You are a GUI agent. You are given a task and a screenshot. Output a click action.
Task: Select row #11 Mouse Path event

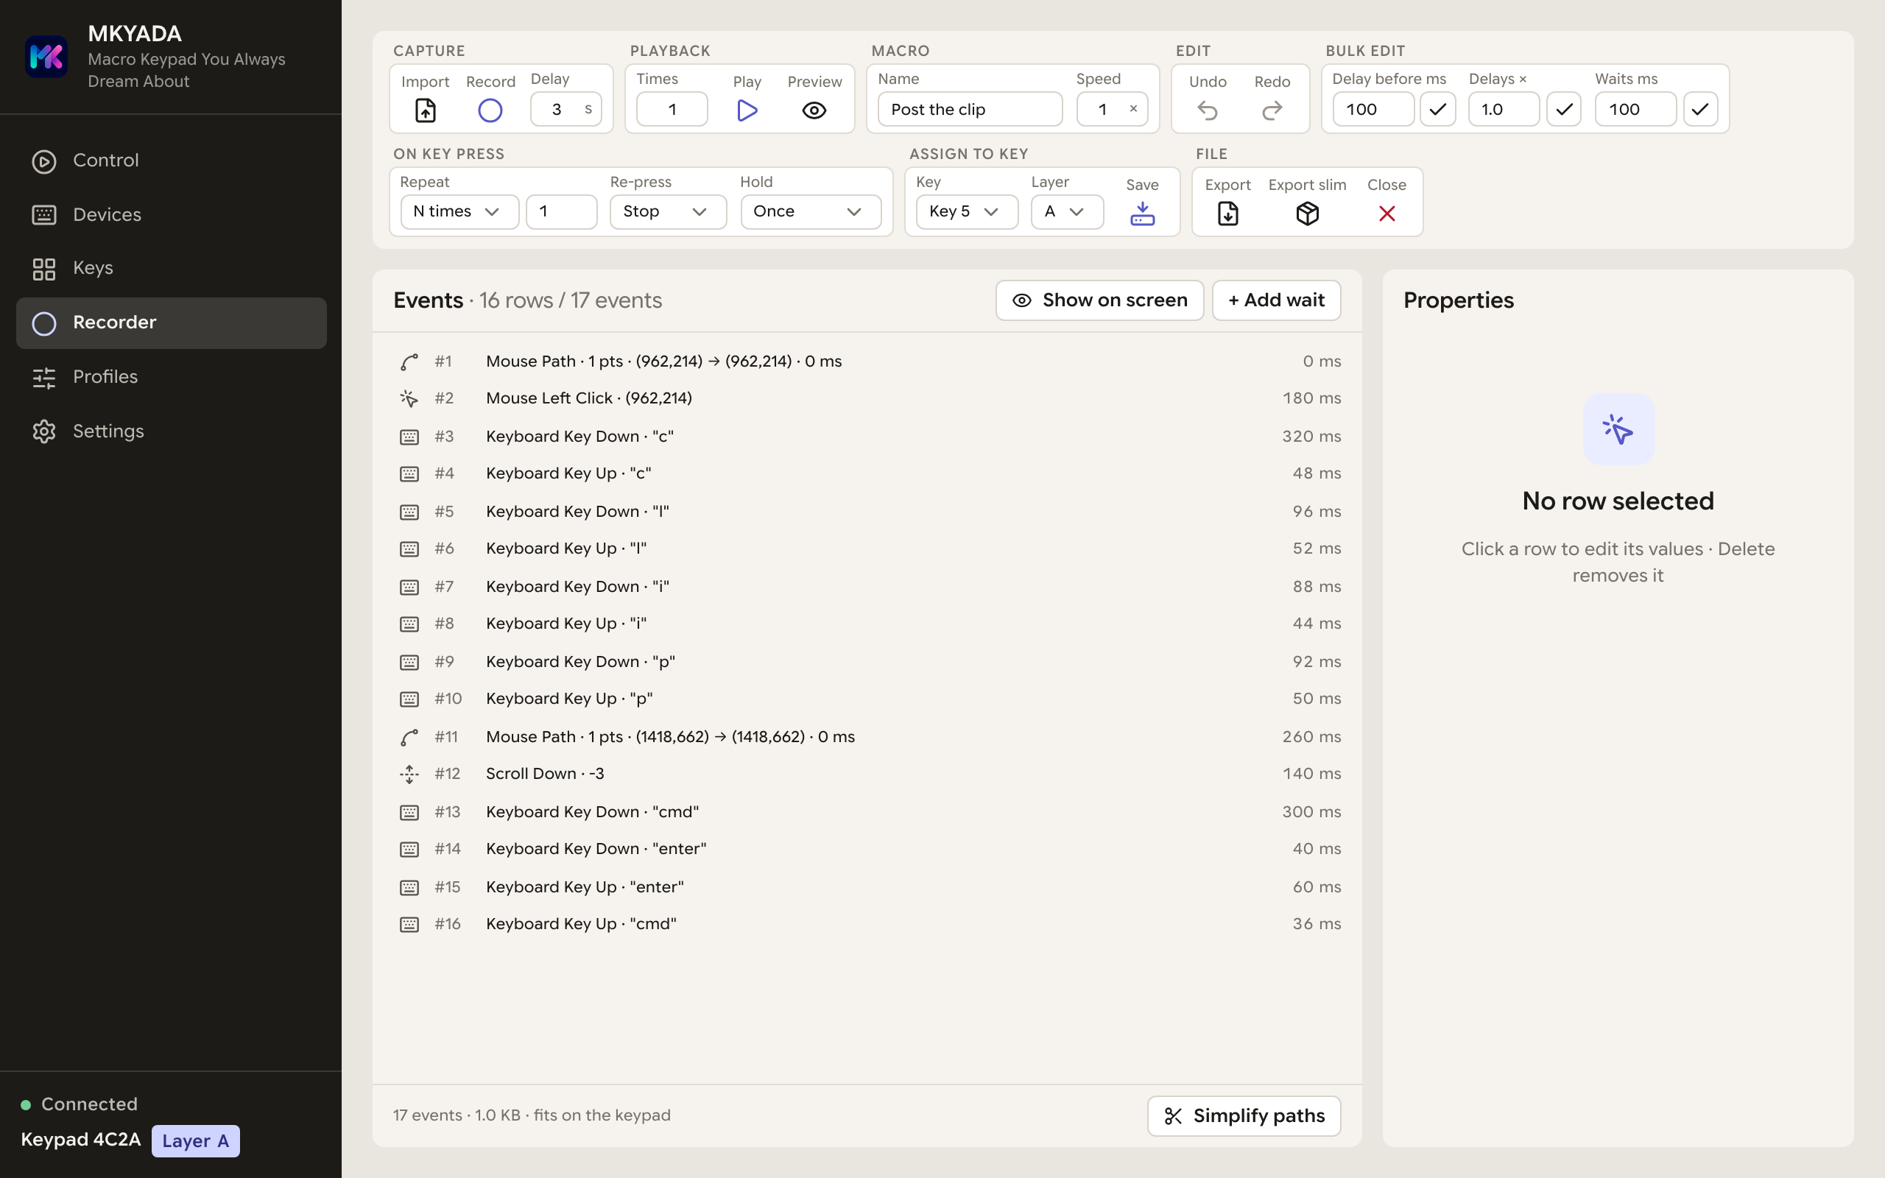click(867, 736)
